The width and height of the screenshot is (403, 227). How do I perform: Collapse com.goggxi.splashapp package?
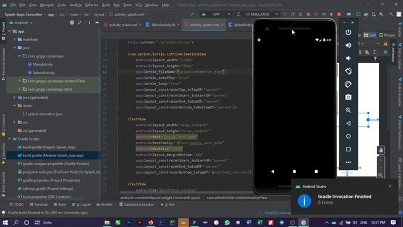(x=20, y=56)
